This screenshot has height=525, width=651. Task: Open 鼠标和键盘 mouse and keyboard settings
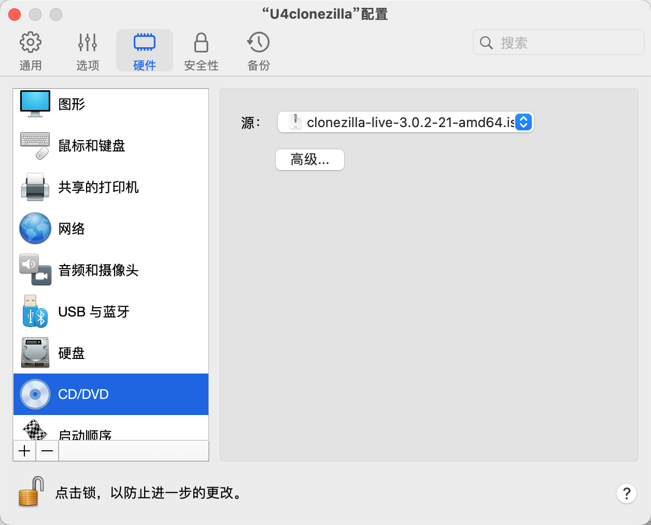pos(91,146)
